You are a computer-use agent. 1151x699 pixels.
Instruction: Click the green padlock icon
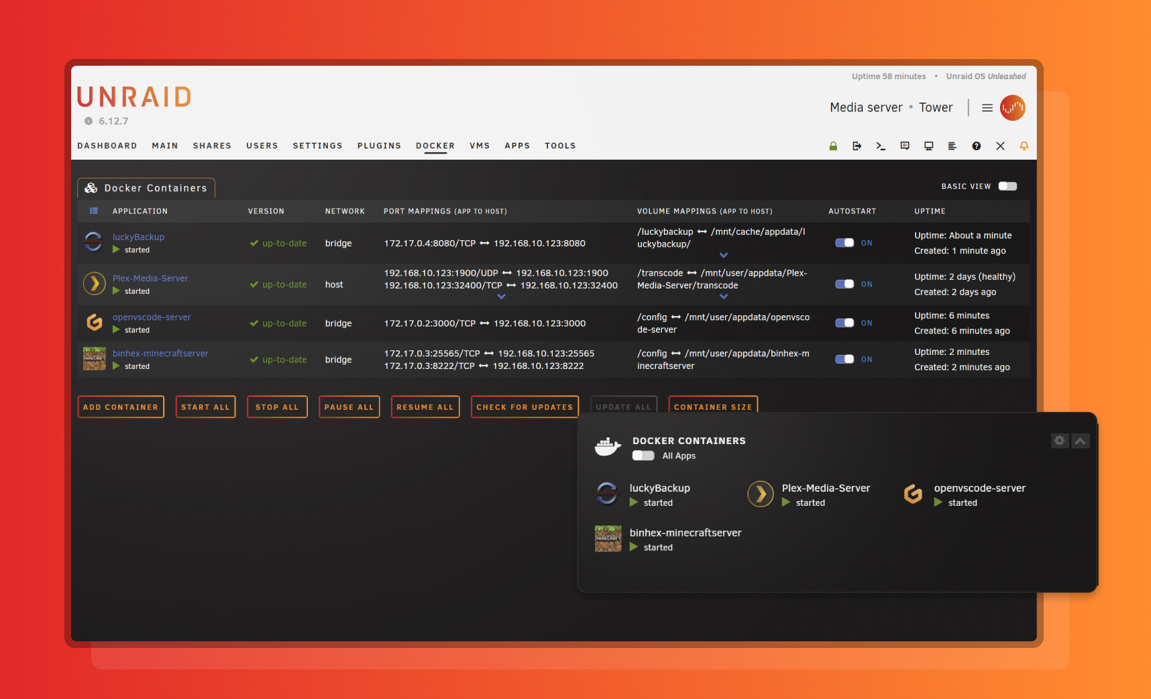tap(833, 146)
